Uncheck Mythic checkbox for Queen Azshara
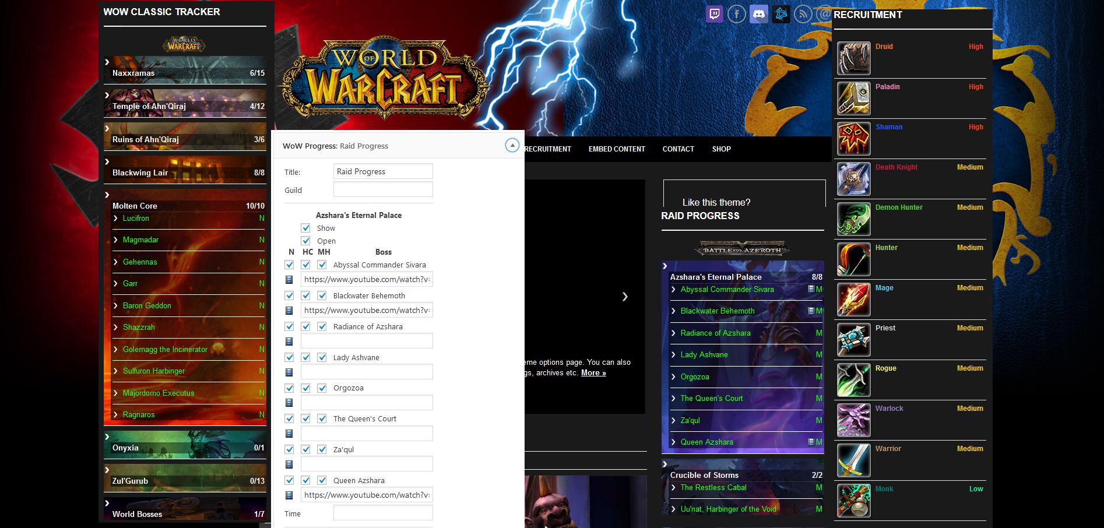Screen dimensions: 1104x528 [322, 480]
